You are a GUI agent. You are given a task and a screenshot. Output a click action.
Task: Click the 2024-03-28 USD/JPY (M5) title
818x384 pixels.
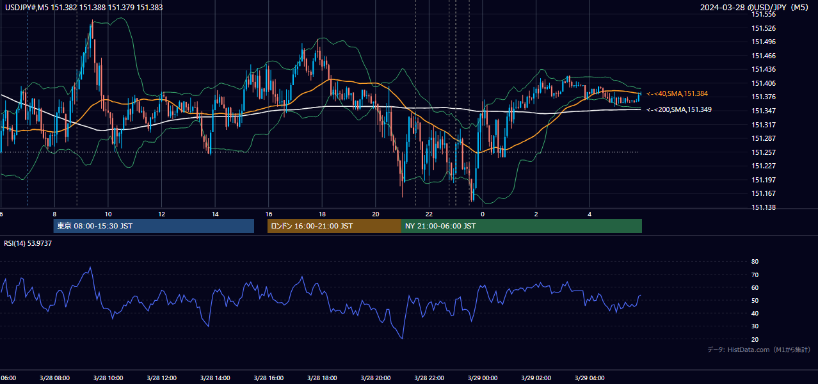tap(755, 7)
